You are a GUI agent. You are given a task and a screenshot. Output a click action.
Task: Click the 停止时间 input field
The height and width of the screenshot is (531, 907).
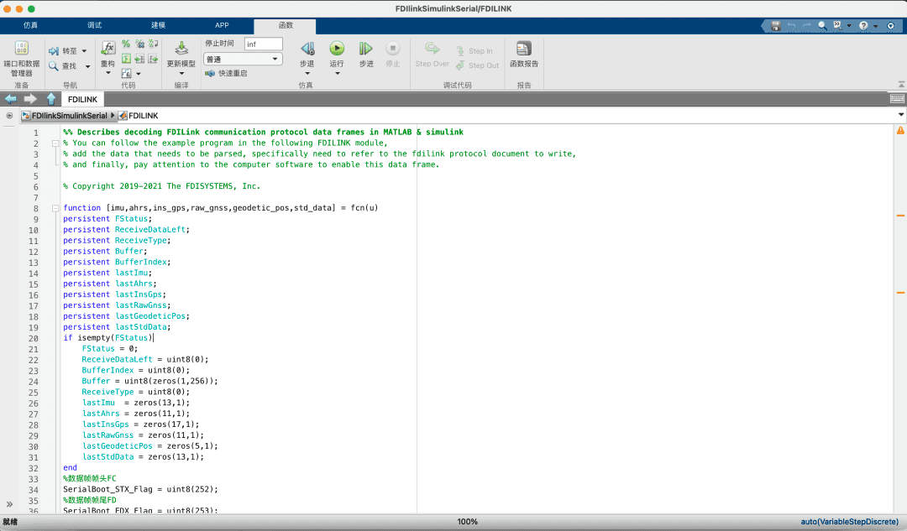click(263, 44)
